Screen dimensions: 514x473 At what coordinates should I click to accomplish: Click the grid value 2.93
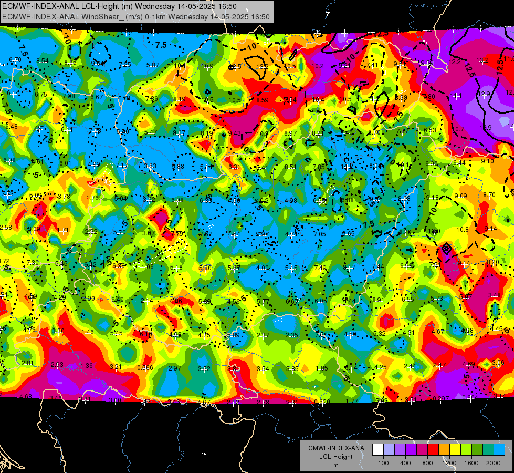(x=57, y=365)
